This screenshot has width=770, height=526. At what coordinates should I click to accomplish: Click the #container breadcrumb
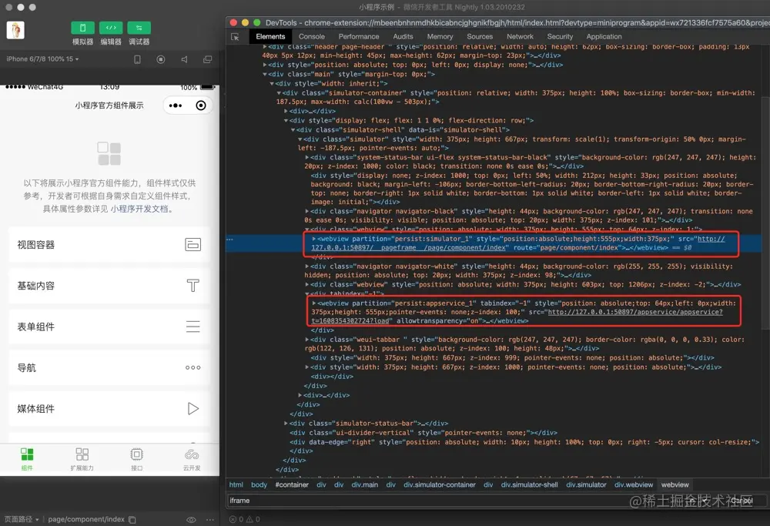tap(292, 484)
